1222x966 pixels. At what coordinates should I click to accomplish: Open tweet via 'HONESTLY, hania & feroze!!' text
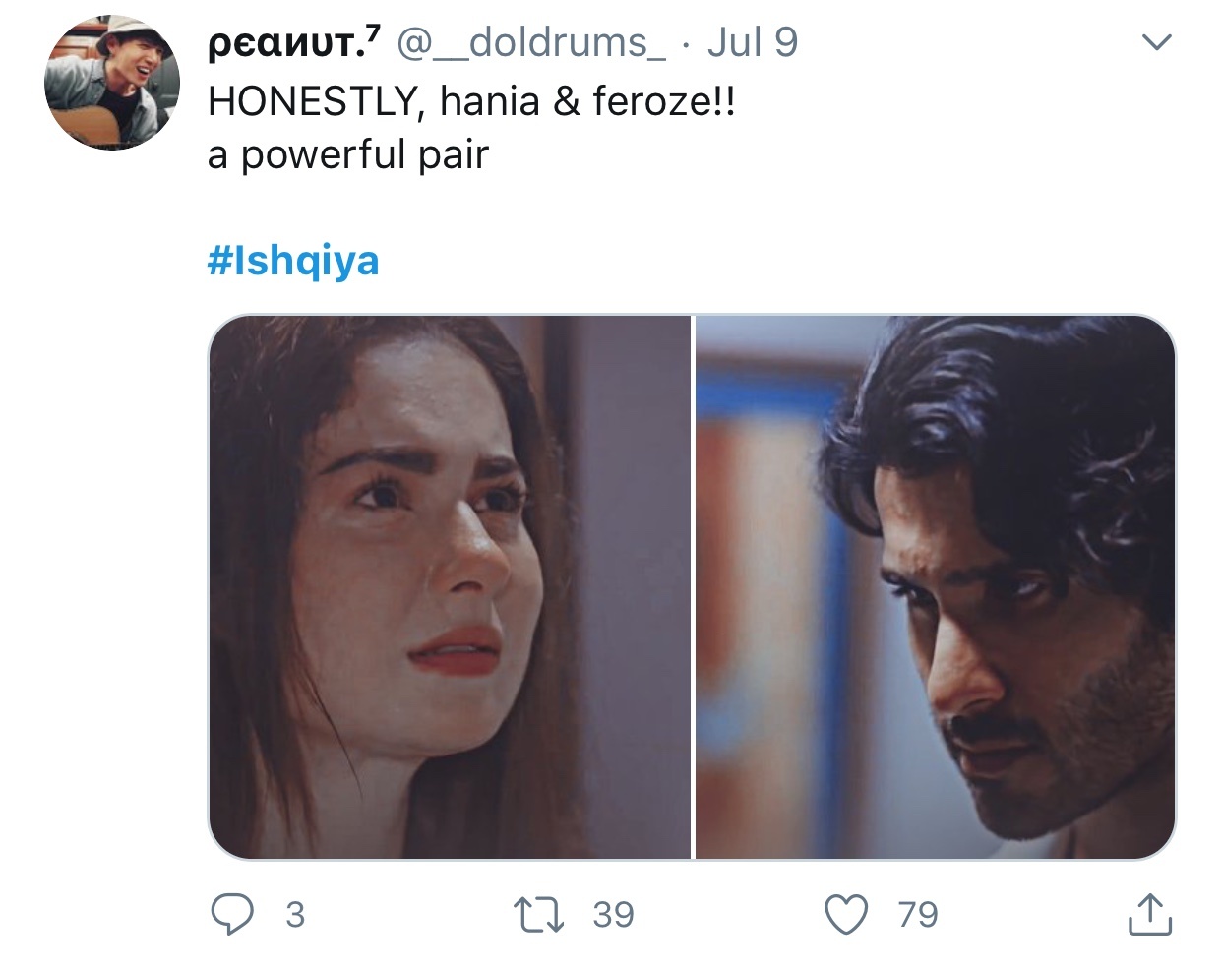tap(471, 100)
